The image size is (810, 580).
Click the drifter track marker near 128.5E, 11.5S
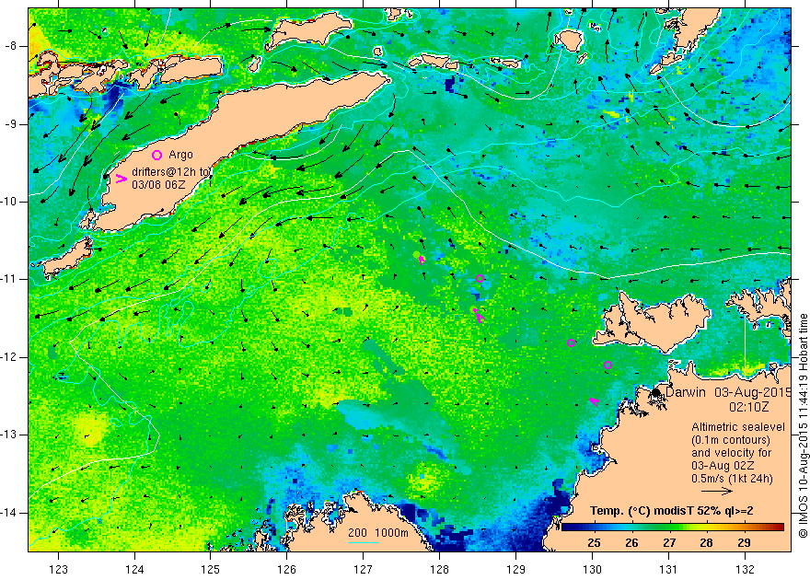pyautogui.click(x=479, y=315)
